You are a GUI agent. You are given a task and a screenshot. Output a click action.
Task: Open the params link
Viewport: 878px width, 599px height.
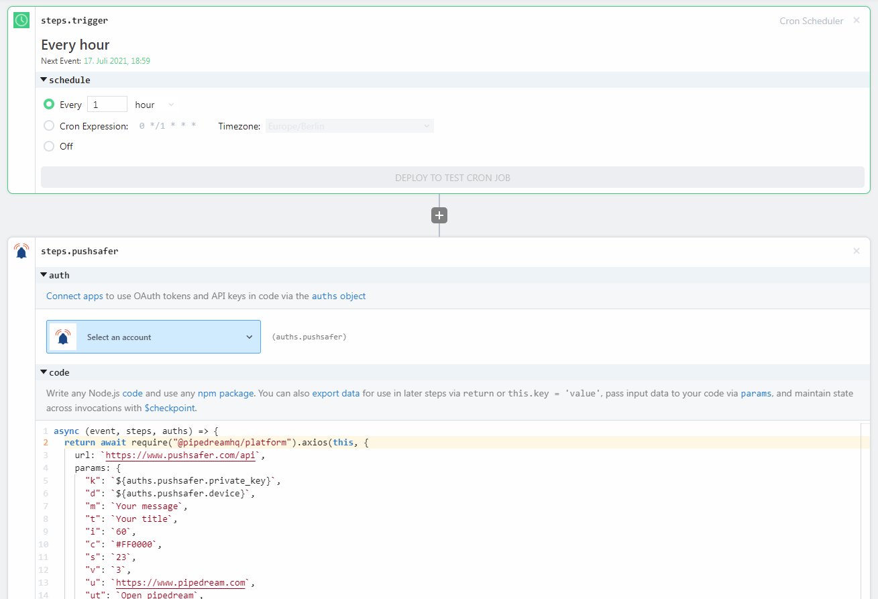coord(757,394)
